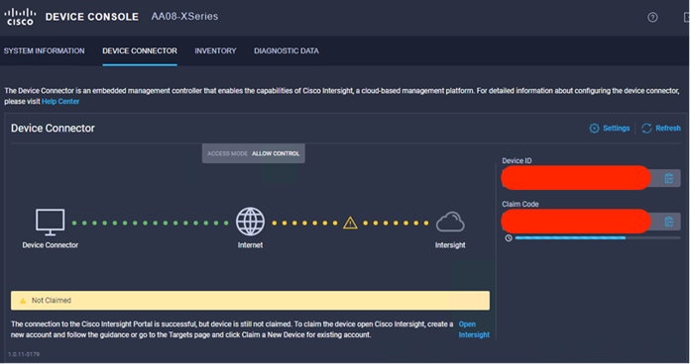
Task: Click the Device Connector monitor icon
Action: (x=51, y=223)
